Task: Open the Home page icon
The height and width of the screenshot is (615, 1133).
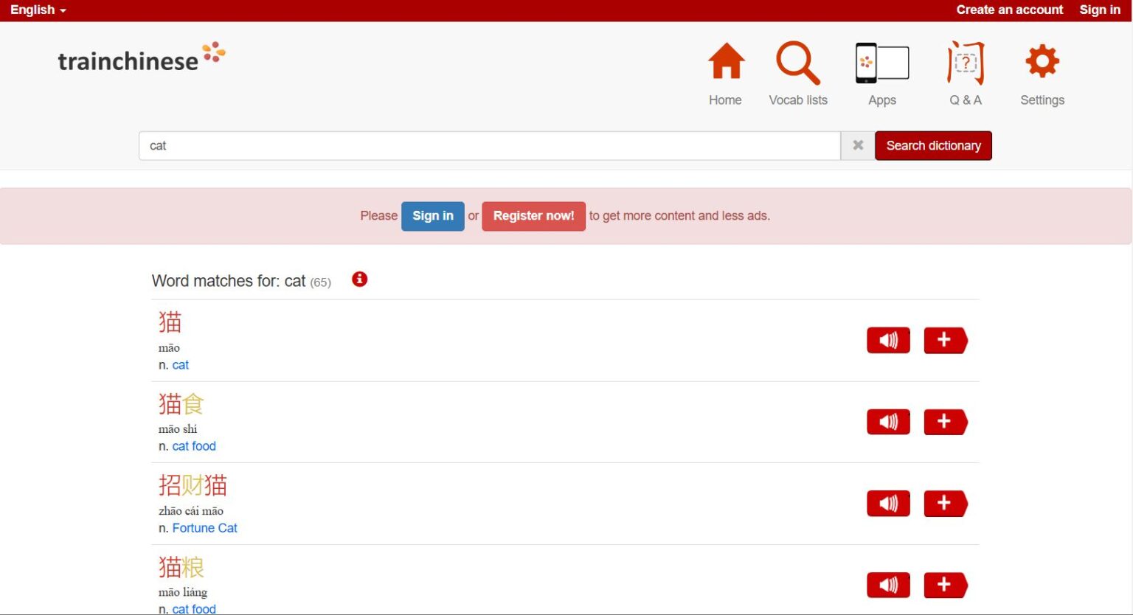Action: point(726,63)
